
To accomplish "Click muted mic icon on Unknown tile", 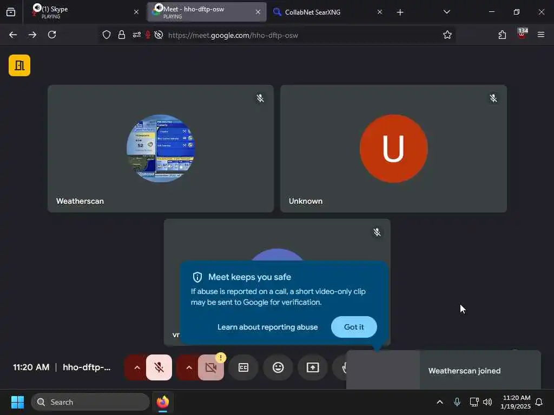I will (x=493, y=98).
